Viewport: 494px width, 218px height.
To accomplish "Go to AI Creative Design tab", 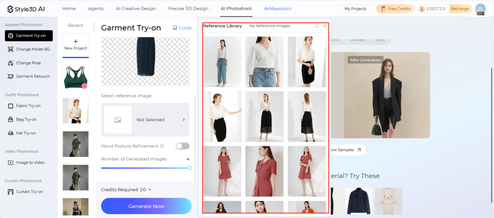I will click(x=136, y=9).
